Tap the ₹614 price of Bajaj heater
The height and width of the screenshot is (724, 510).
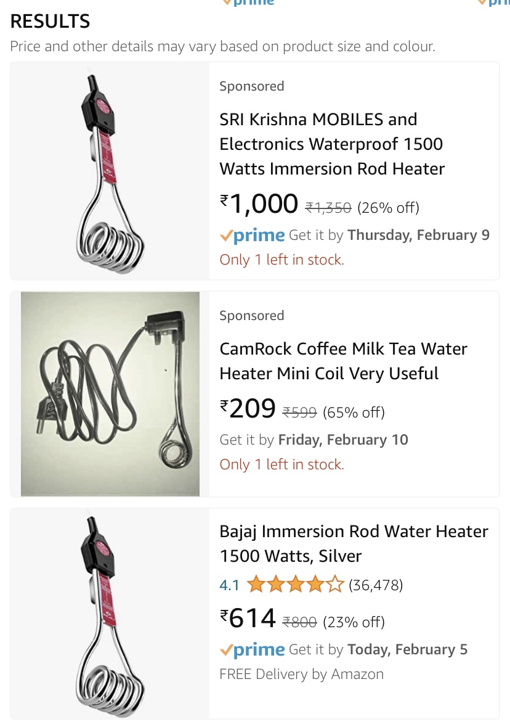pyautogui.click(x=248, y=619)
